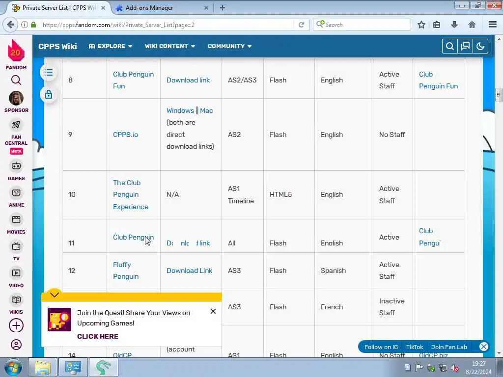Open the Movies clapperboard icon
The height and width of the screenshot is (377, 503).
pyautogui.click(x=16, y=219)
